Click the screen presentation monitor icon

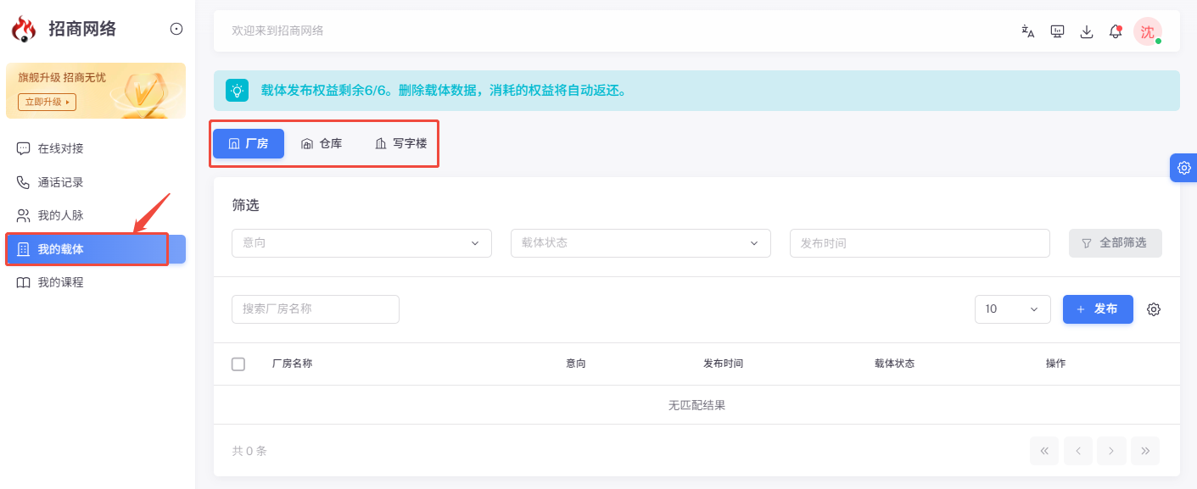(x=1057, y=31)
